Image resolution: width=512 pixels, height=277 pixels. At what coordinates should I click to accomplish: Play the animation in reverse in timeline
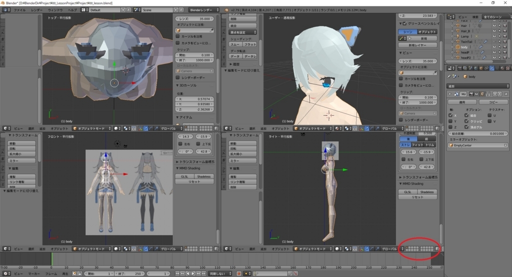[188, 274]
